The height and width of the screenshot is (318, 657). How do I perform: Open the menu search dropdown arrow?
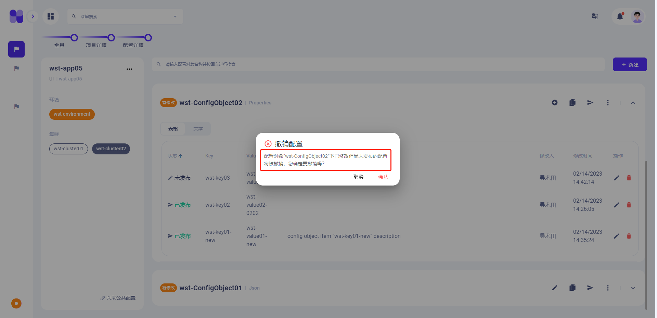(x=175, y=16)
